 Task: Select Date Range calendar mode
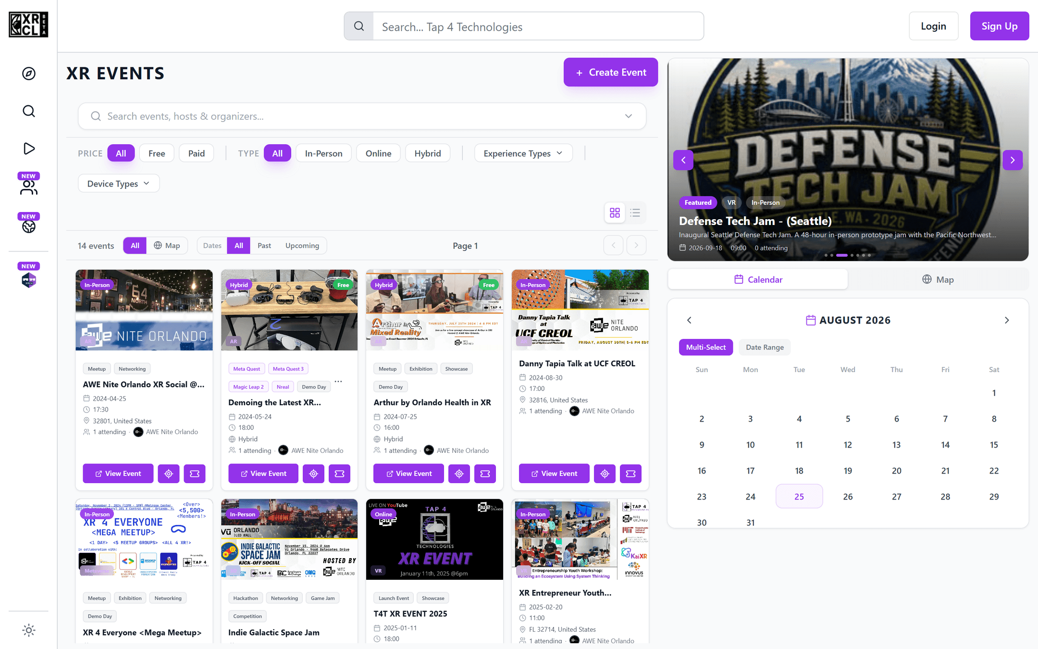point(765,347)
